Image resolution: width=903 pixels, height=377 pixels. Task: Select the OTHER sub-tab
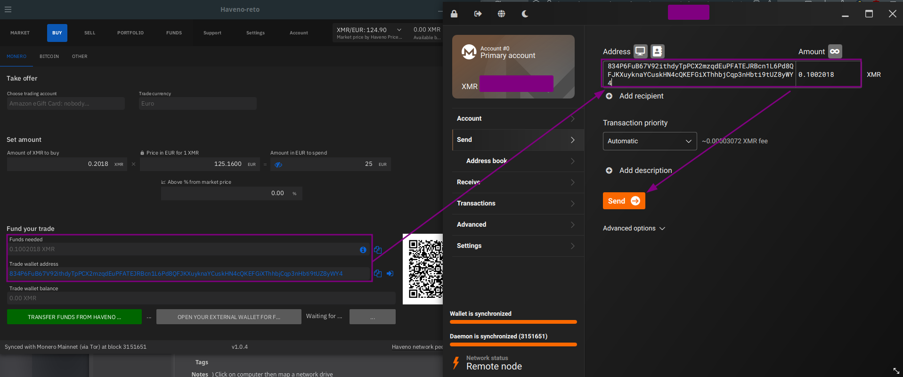tap(80, 57)
